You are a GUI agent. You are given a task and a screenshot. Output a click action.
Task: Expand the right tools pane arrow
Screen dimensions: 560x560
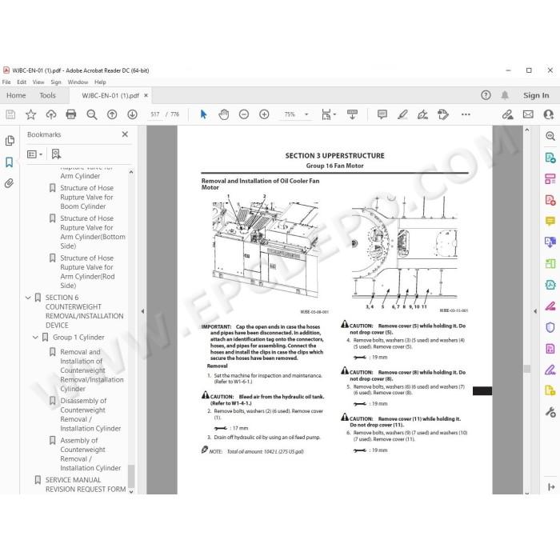[535, 311]
